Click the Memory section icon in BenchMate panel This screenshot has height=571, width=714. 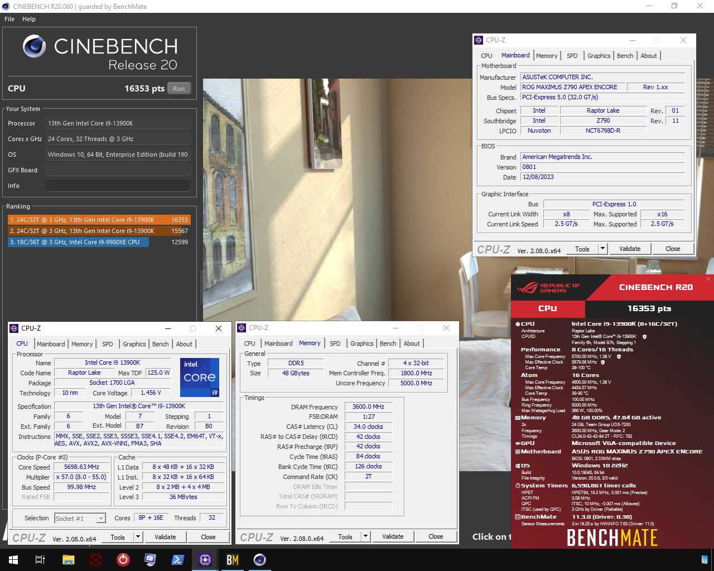click(518, 418)
